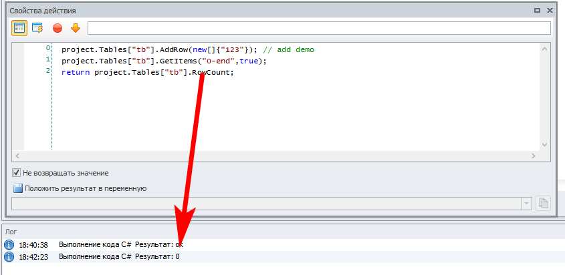This screenshot has height=275, width=565.
Task: Select the 18:40:38 log entry
Action: click(282, 245)
